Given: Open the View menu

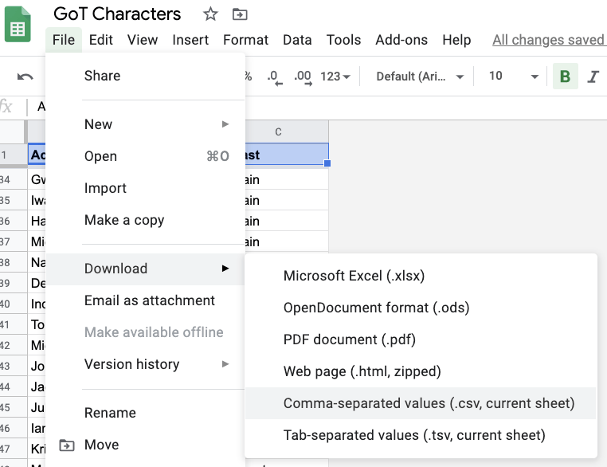Looking at the screenshot, I should tap(143, 40).
